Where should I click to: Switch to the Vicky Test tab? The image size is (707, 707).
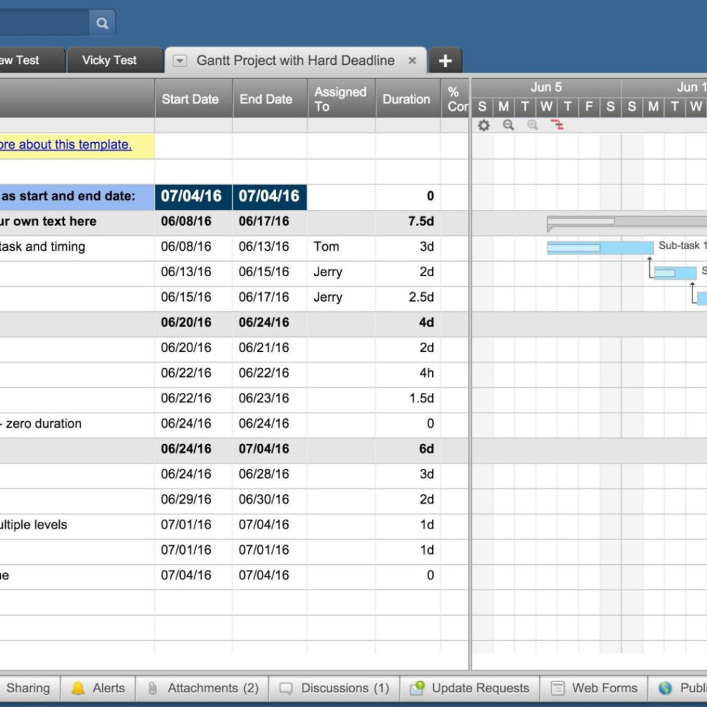pos(109,61)
